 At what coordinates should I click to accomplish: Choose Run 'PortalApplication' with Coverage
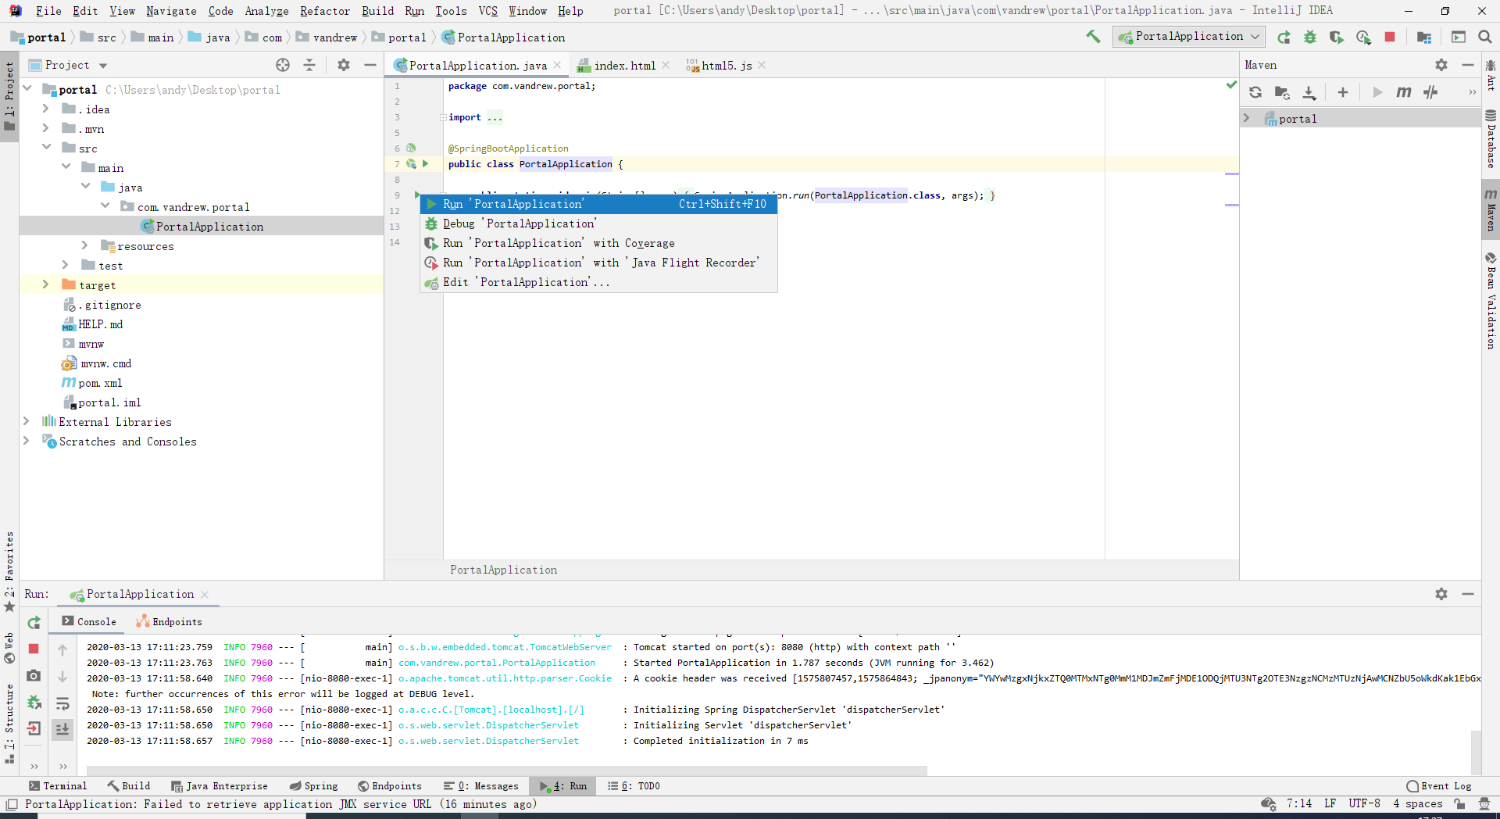598,243
